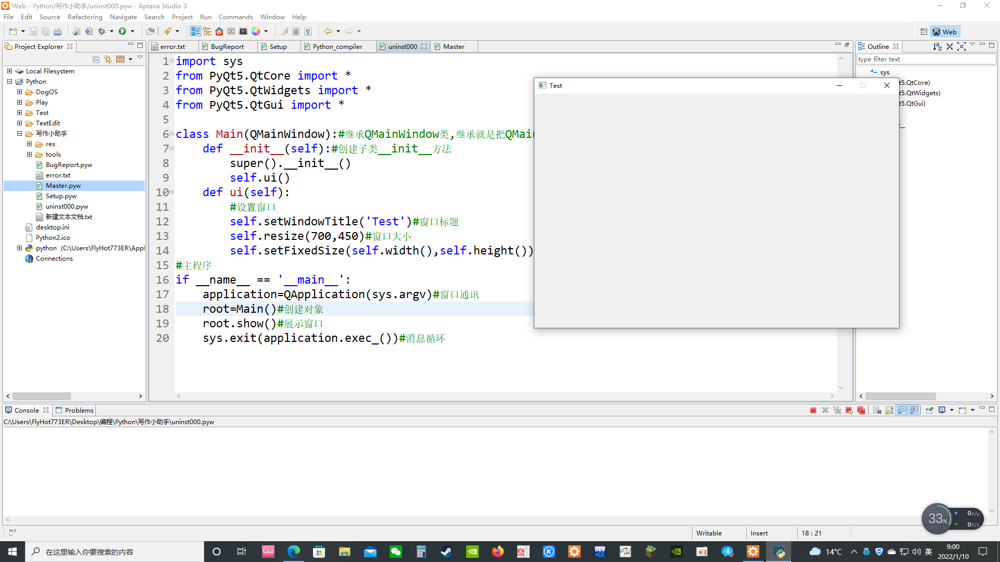The image size is (1000, 562).
Task: Click the Outline filter text field
Action: coord(926,59)
